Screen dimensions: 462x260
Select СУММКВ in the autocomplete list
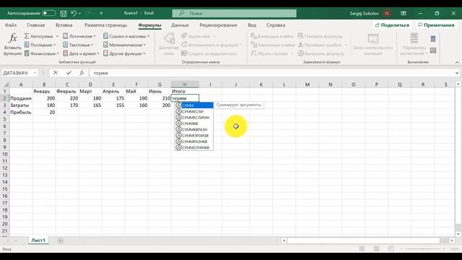coord(194,123)
